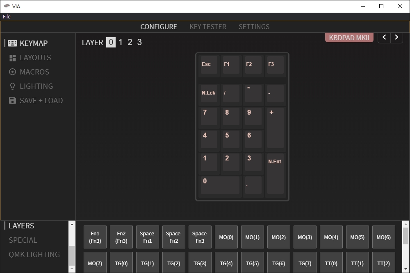This screenshot has width=410, height=273.
Task: Maximize the VIA window
Action: pos(381,6)
